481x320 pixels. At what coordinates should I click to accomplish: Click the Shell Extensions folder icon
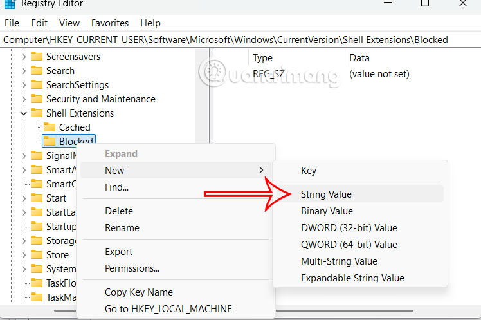click(x=37, y=113)
